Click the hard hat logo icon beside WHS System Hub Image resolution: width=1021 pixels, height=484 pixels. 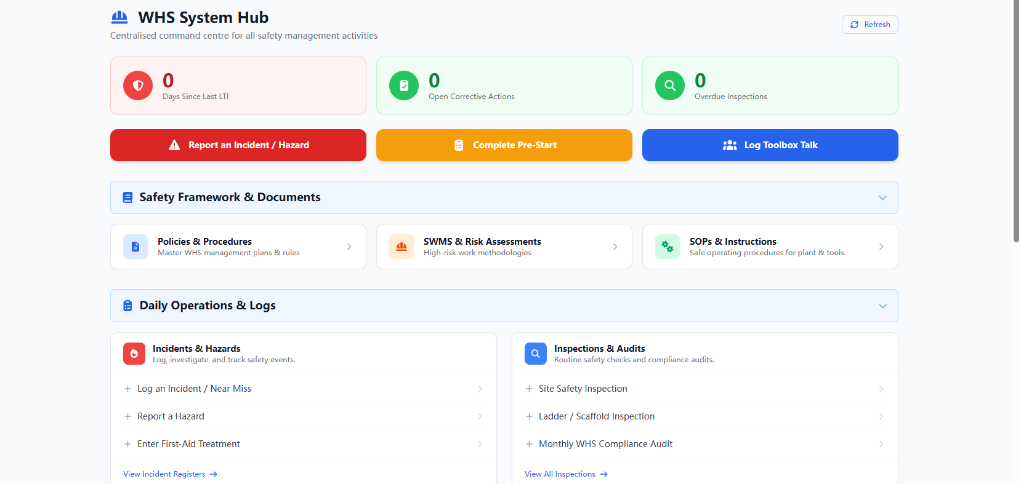click(119, 17)
